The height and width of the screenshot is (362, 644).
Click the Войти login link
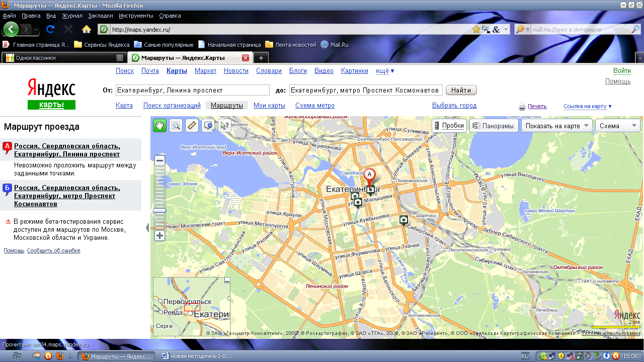[x=622, y=71]
